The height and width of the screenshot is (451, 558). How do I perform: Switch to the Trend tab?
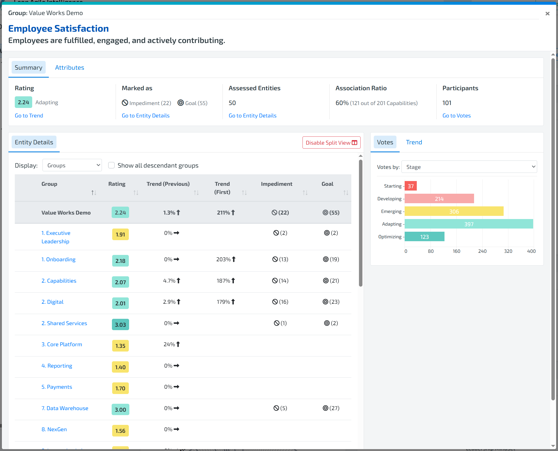click(x=414, y=142)
